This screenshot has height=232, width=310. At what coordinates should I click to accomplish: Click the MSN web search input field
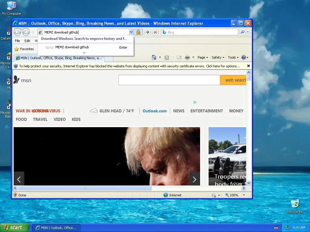[169, 80]
